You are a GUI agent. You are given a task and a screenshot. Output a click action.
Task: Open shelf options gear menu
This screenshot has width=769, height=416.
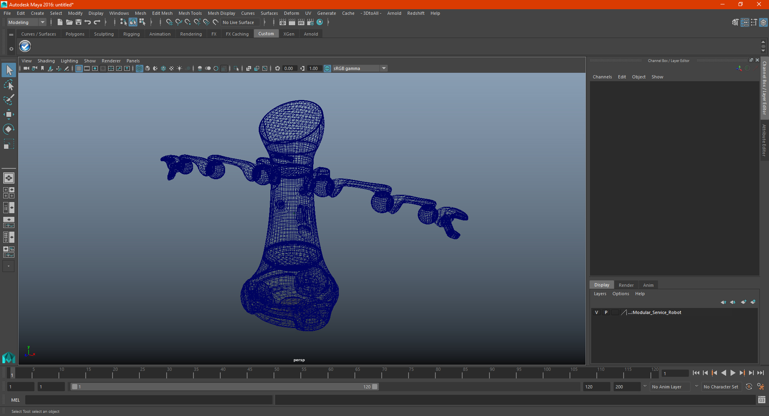coord(11,49)
